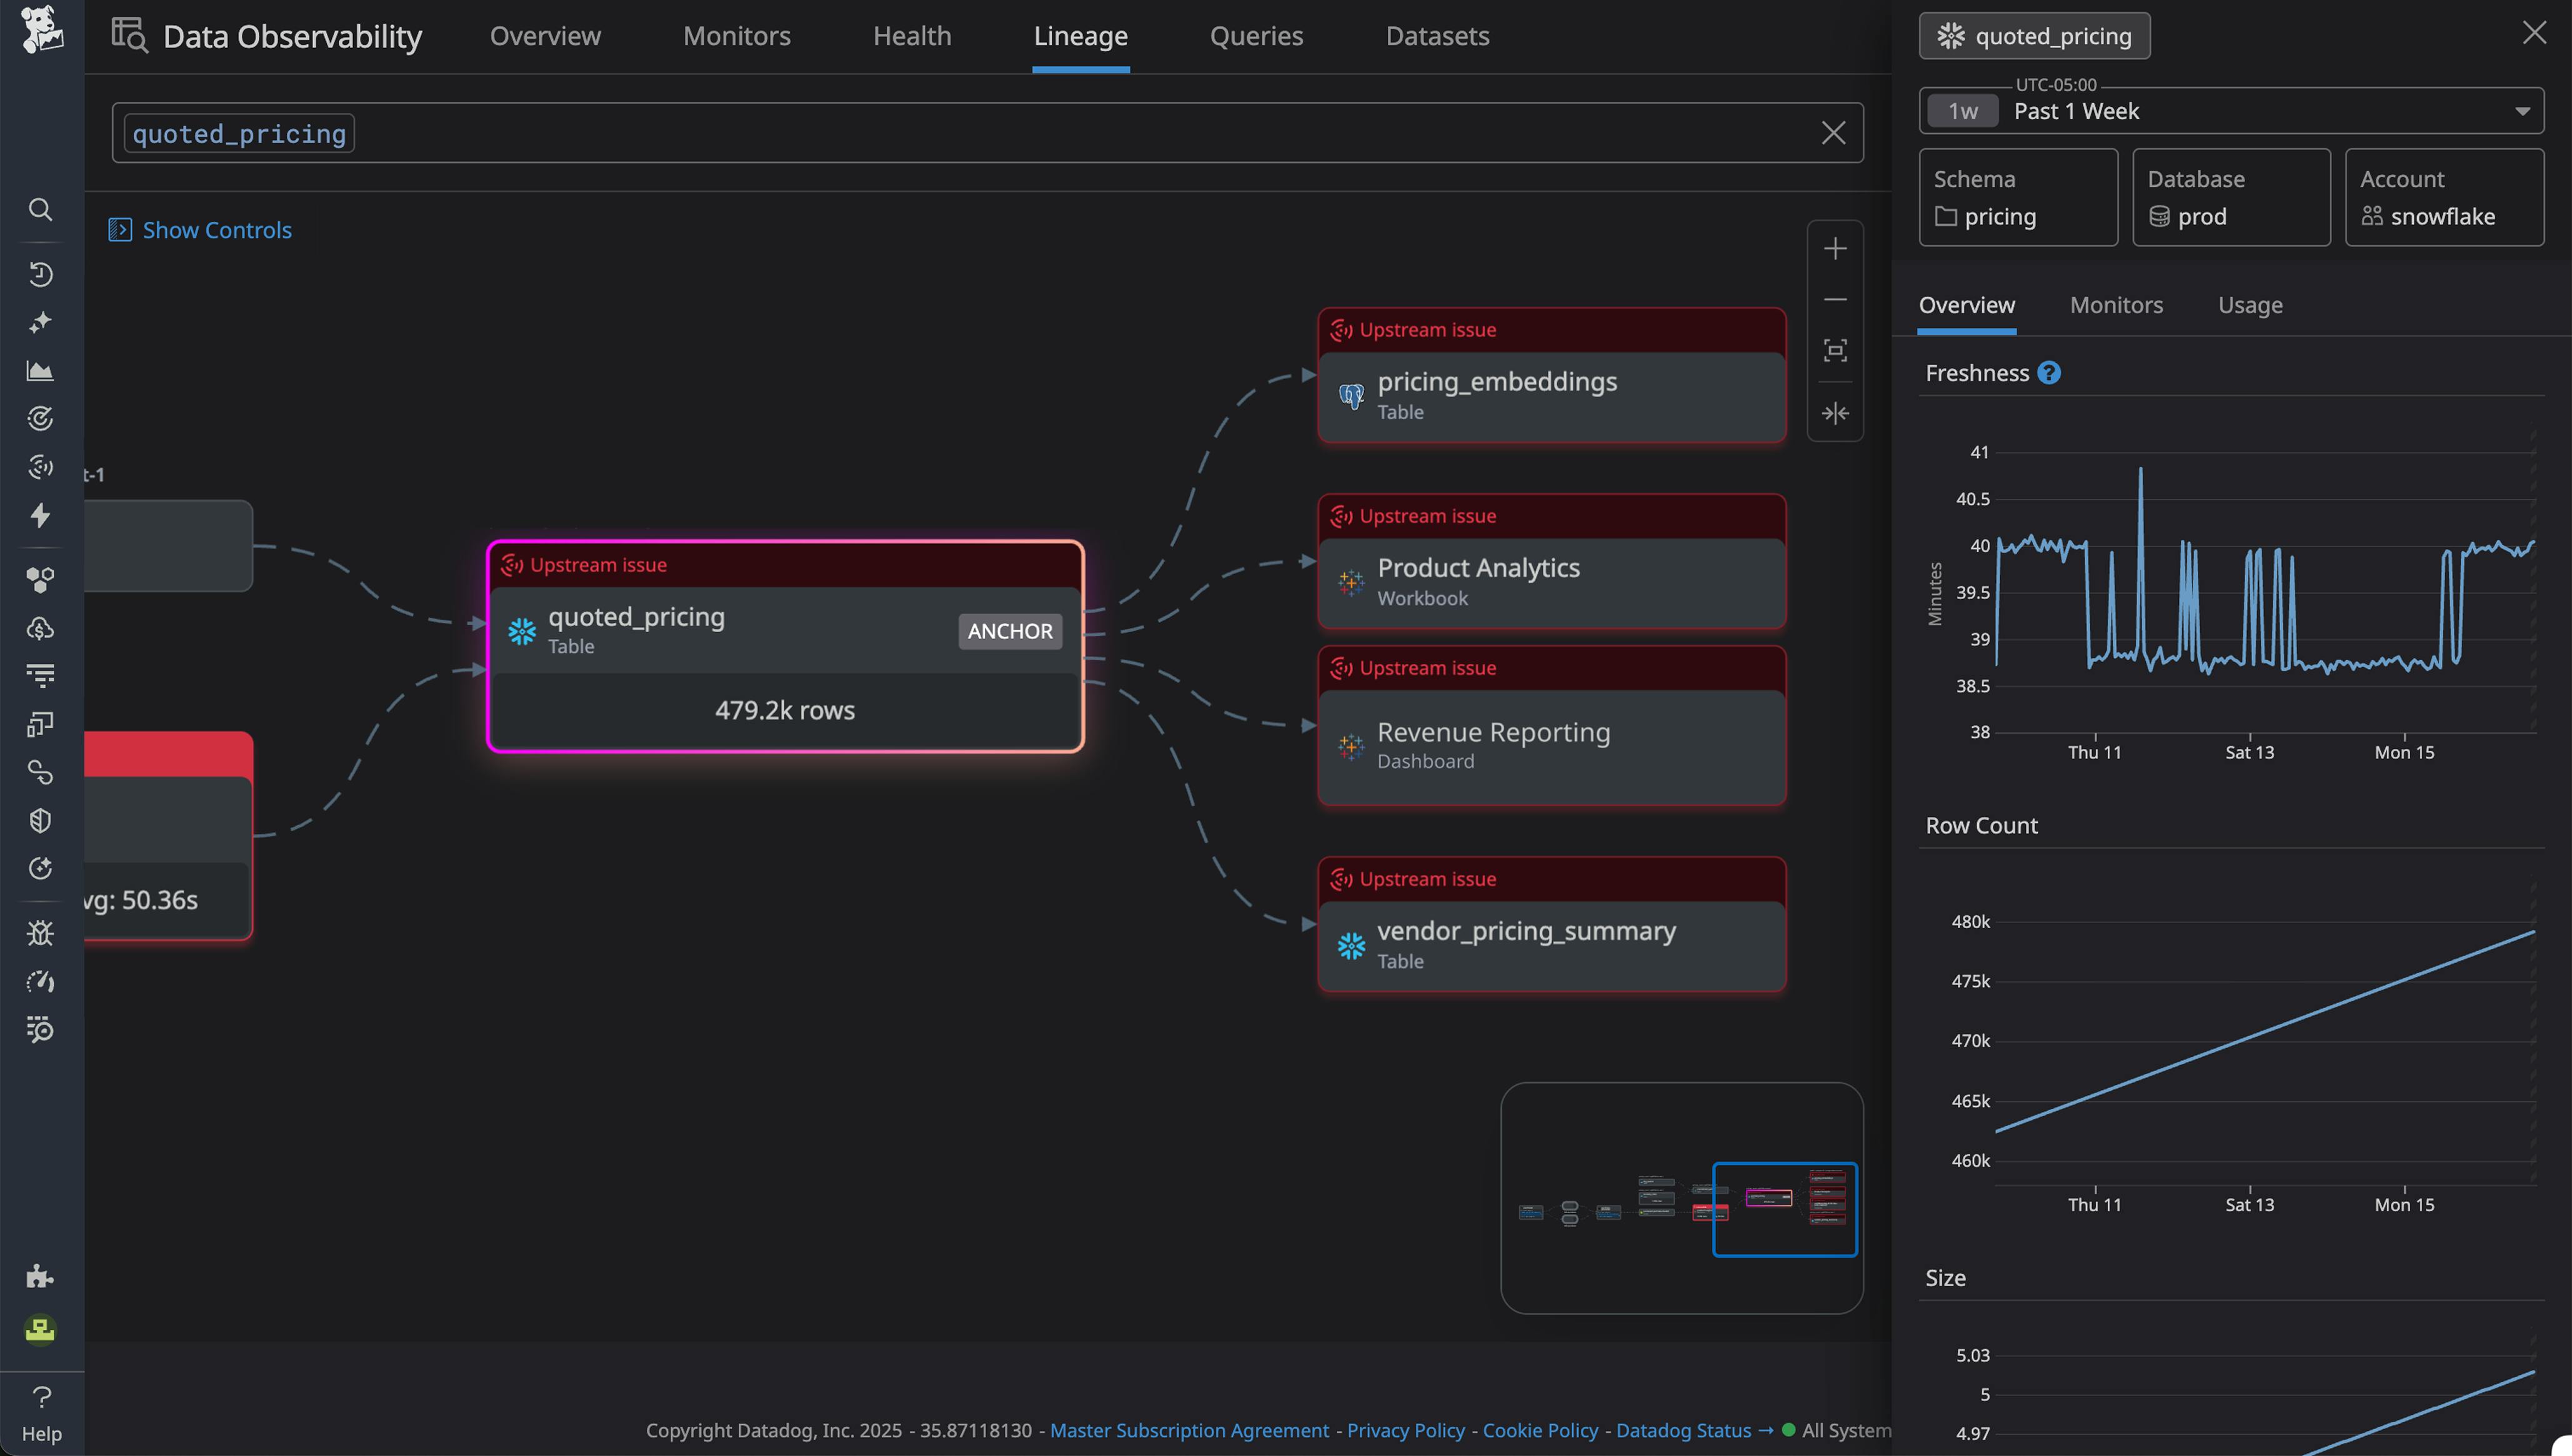
Task: Select the Security shield icon in the sidebar
Action: 41,820
